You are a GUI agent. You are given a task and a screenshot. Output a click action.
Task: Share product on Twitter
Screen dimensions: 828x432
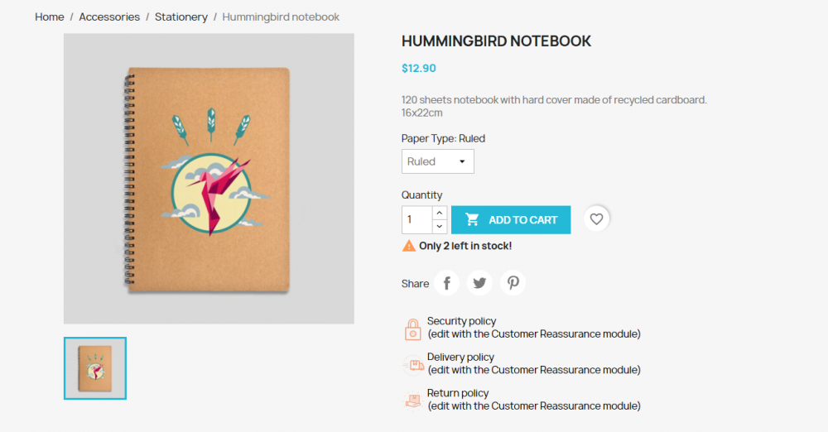(x=479, y=283)
